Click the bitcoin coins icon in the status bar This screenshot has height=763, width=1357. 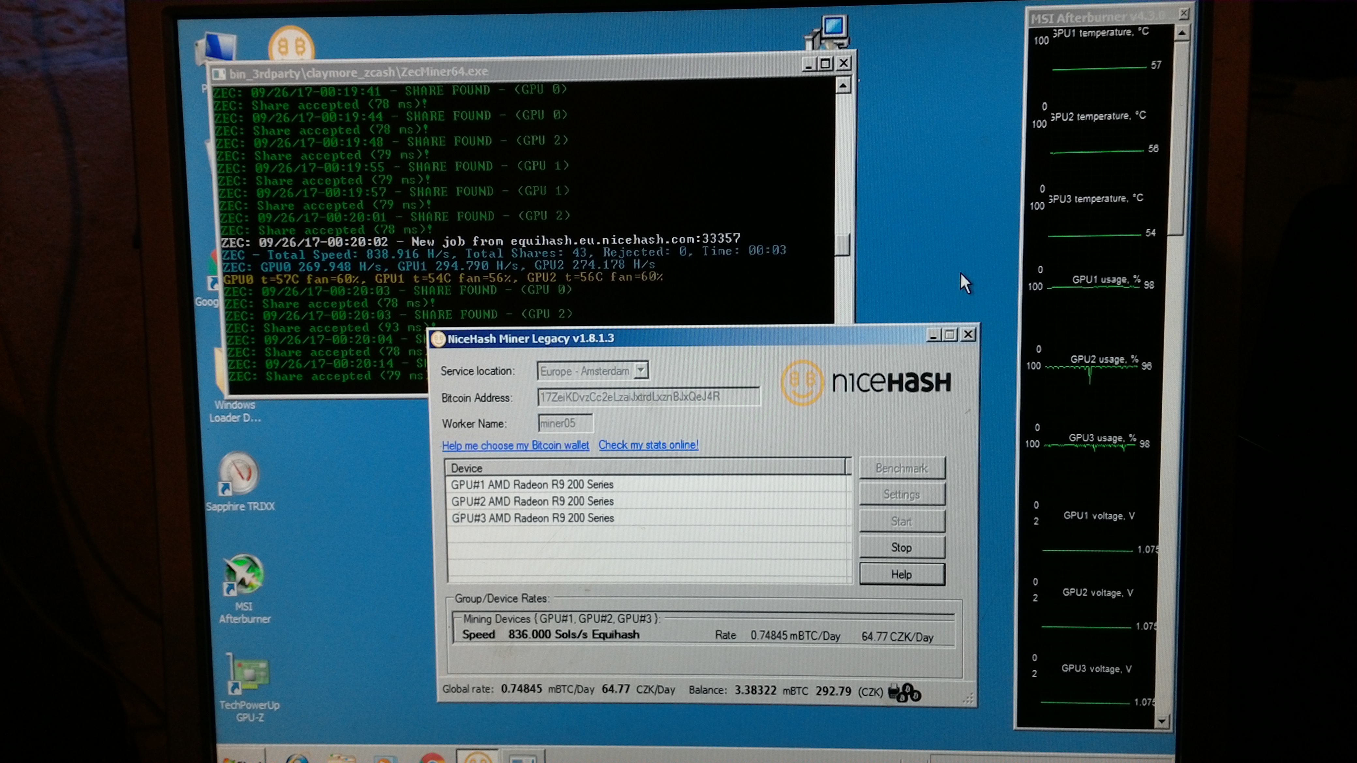click(904, 692)
